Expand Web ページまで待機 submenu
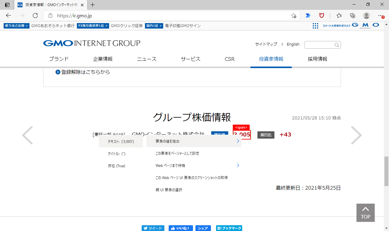The height and width of the screenshot is (231, 389). tap(194, 166)
